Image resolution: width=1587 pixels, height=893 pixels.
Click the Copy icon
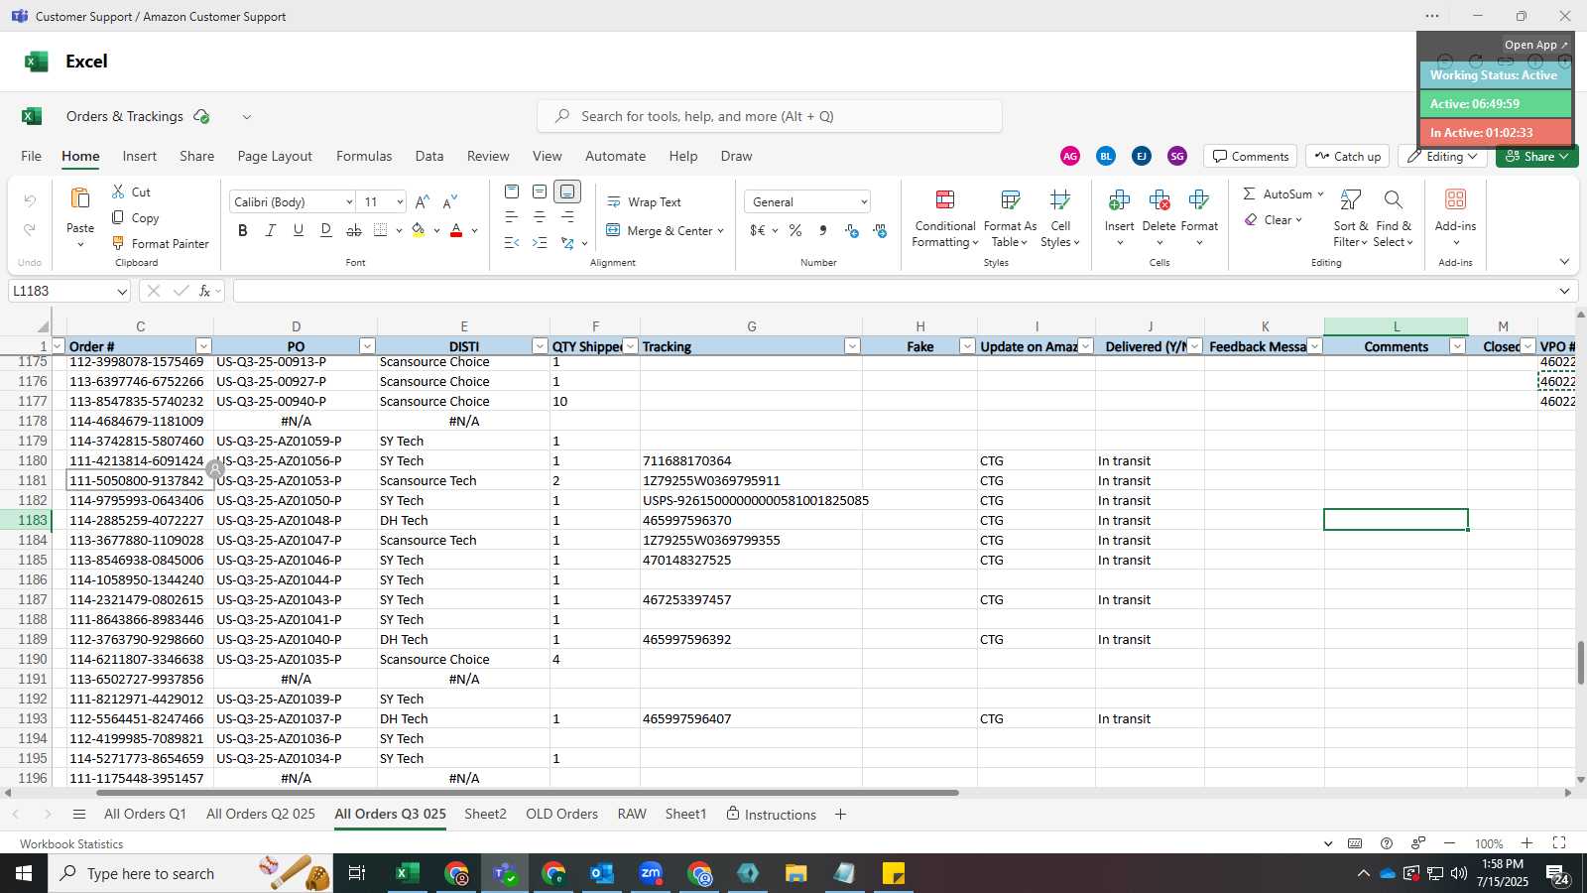[x=119, y=217]
